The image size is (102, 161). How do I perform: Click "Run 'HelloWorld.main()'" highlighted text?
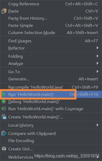click(x=31, y=94)
